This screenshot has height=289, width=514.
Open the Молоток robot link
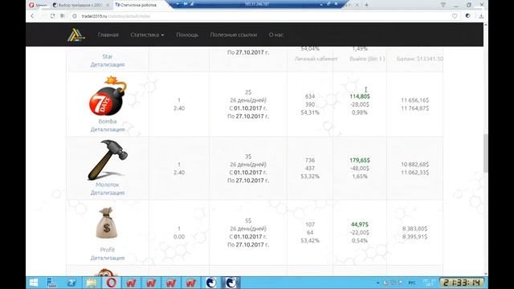[108, 185]
